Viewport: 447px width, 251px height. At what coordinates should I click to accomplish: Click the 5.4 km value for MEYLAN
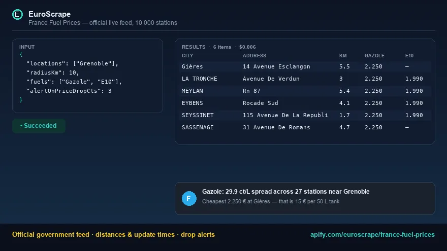[x=344, y=91]
